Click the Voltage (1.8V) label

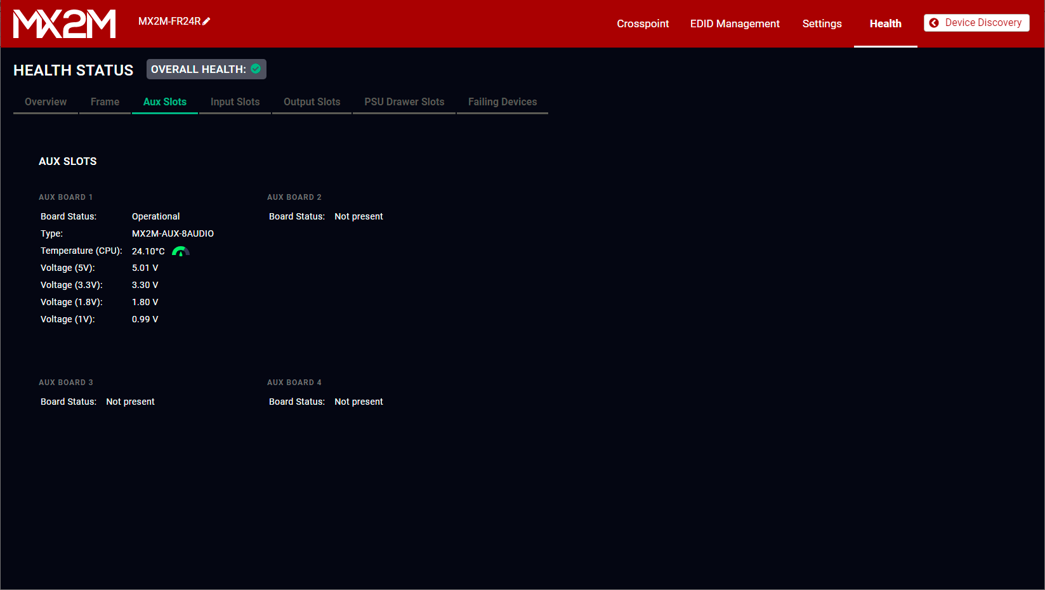coord(72,302)
